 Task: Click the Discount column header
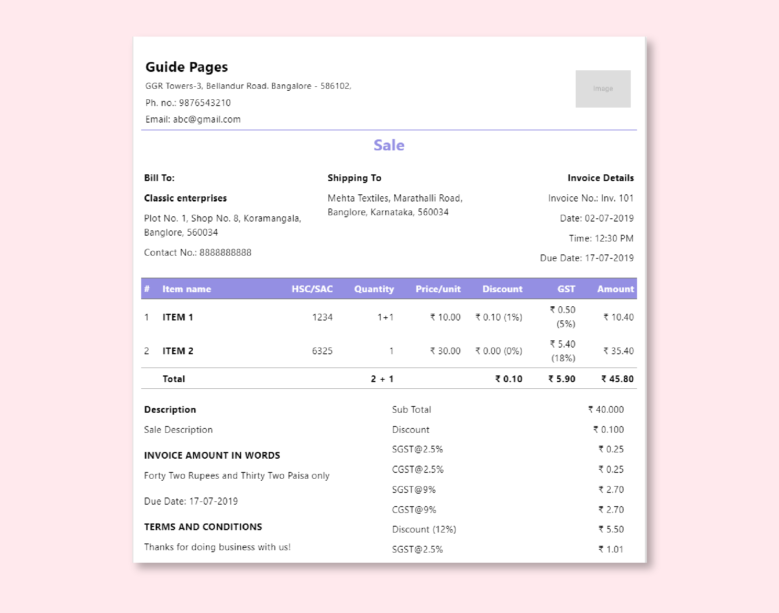click(502, 289)
